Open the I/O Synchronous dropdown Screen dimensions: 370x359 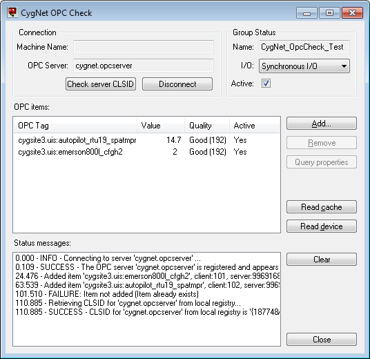[x=304, y=66]
